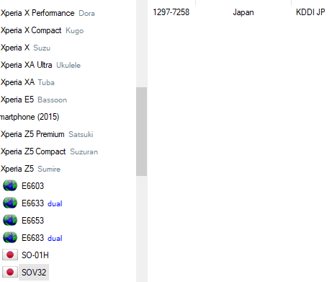Click the Japan flag icon for SOV32
The height and width of the screenshot is (282, 332).
point(10,272)
